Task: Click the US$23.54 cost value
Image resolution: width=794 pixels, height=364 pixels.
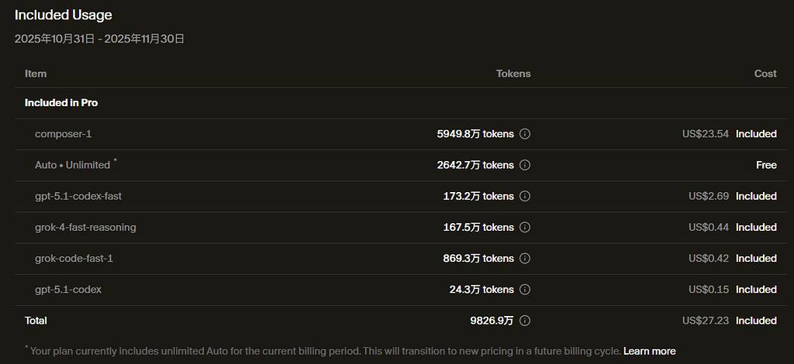Action: pyautogui.click(x=706, y=134)
